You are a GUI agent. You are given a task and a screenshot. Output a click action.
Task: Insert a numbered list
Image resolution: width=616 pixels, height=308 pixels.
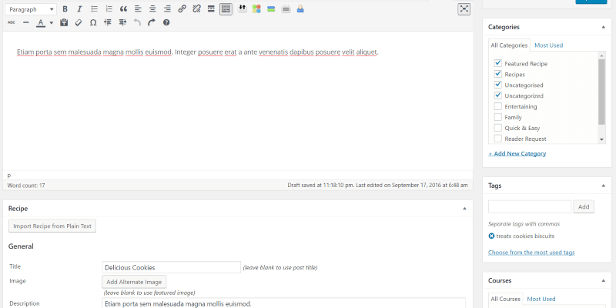click(109, 9)
